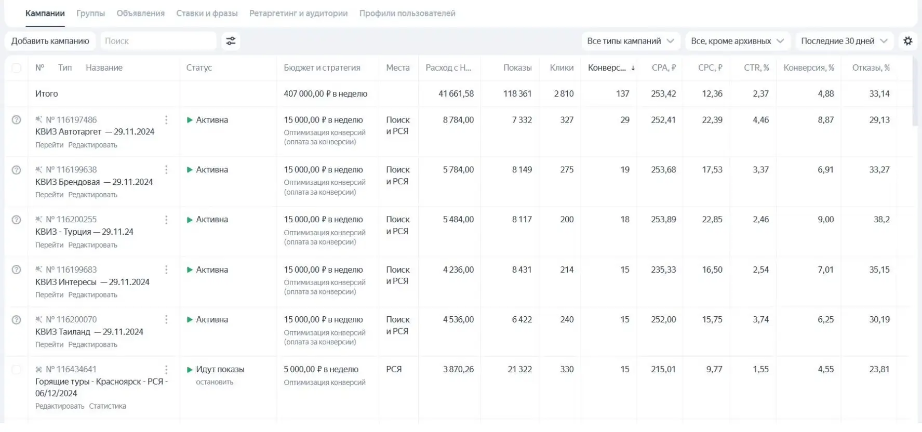The image size is (922, 432).
Task: Click остановить link for Горящие туры campaign
Action: click(215, 382)
